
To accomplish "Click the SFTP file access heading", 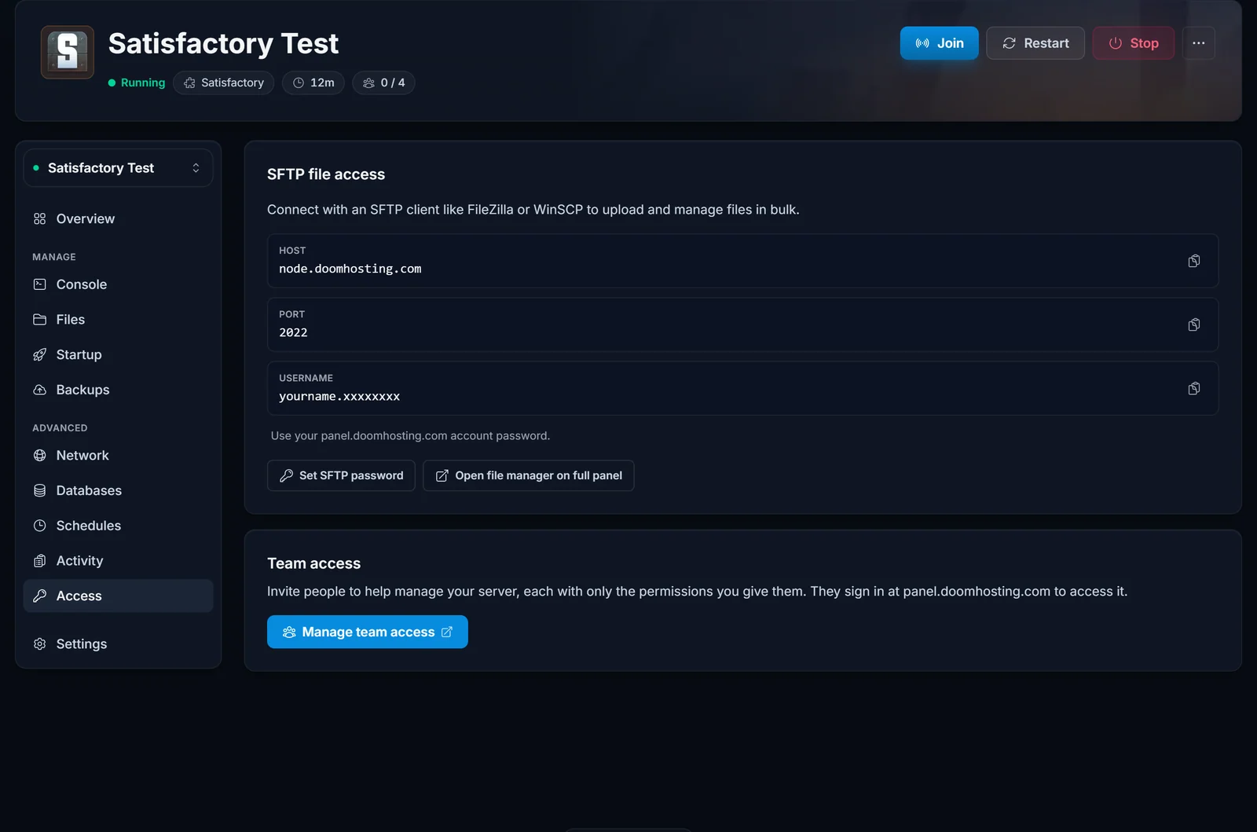I will 326,174.
